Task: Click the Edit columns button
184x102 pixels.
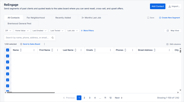Action: (174, 44)
